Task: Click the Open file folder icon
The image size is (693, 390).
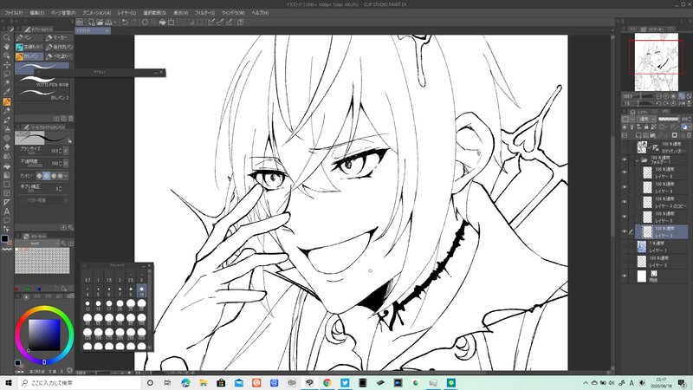Action: (100, 23)
